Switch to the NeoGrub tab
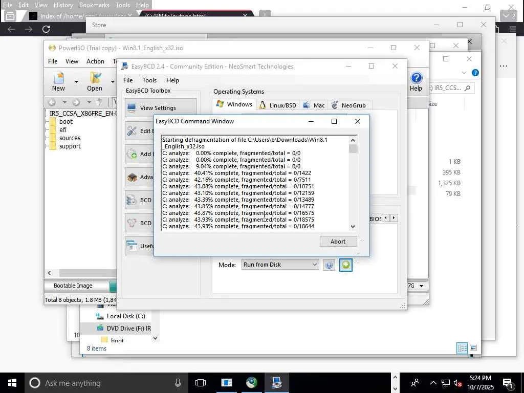This screenshot has width=524, height=393. [349, 105]
